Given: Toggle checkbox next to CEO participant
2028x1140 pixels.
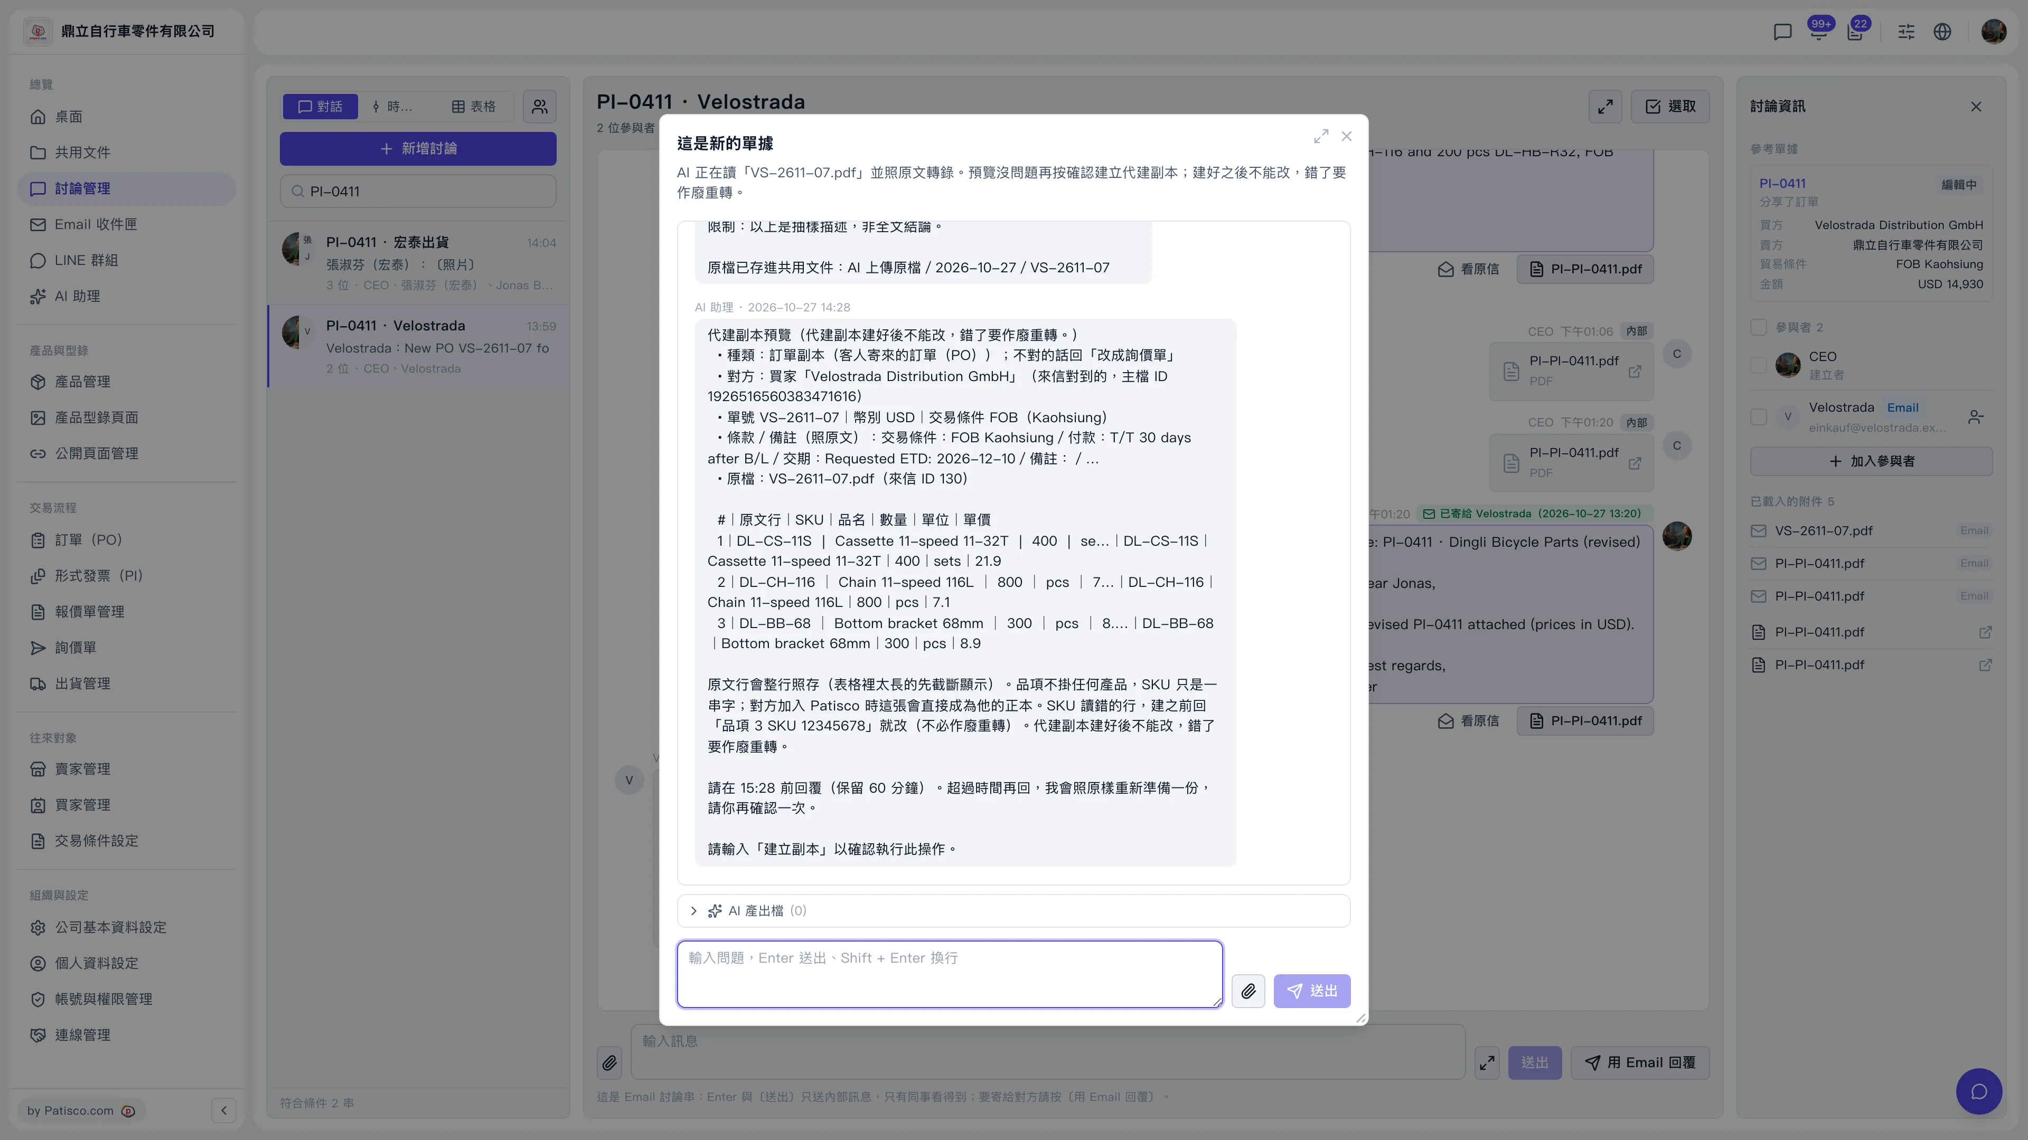Looking at the screenshot, I should pos(1758,365).
